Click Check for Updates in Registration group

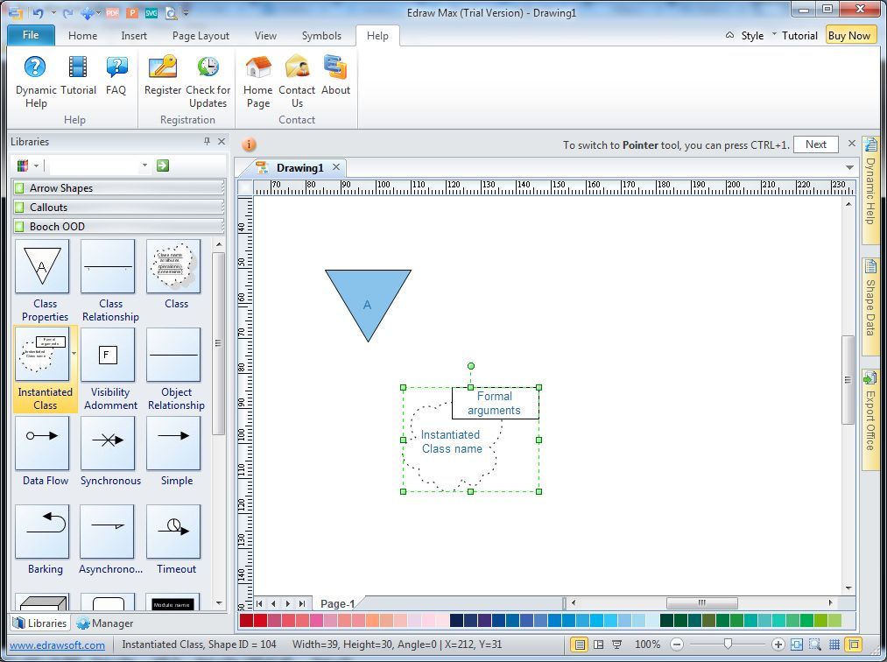tap(208, 79)
